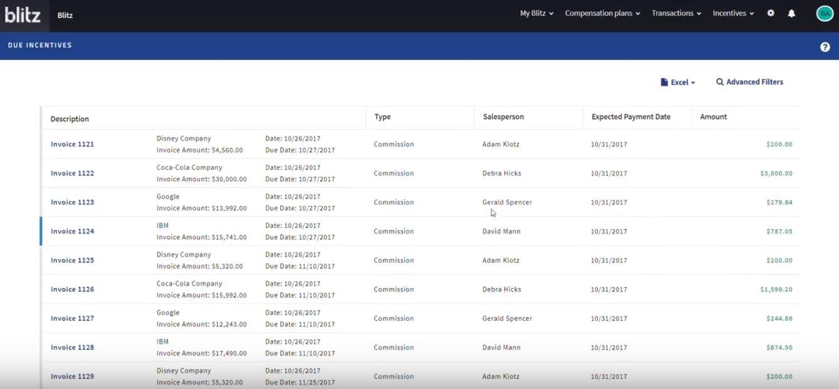Open Invoice 1124 link
Screen dimensions: 839x389
pyautogui.click(x=72, y=231)
